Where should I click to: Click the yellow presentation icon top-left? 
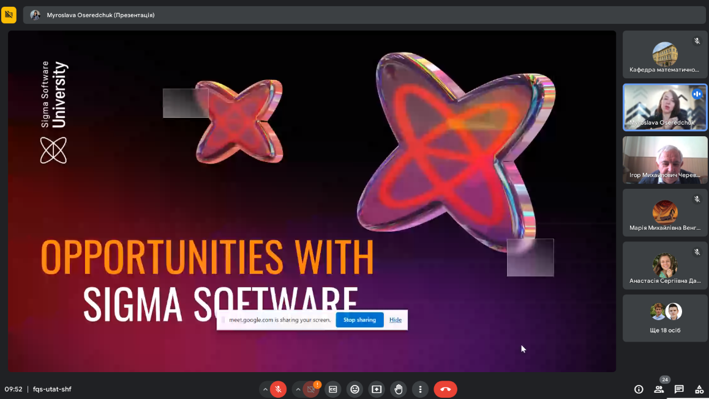(9, 15)
